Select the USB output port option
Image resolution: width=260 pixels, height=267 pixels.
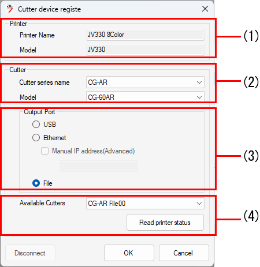point(36,125)
